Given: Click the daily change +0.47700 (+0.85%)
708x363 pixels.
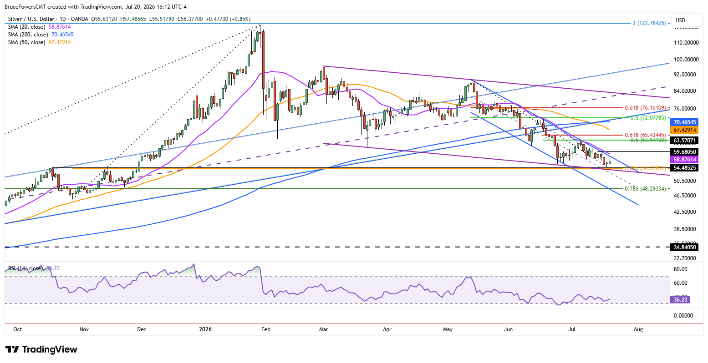Looking at the screenshot, I should (x=229, y=19).
